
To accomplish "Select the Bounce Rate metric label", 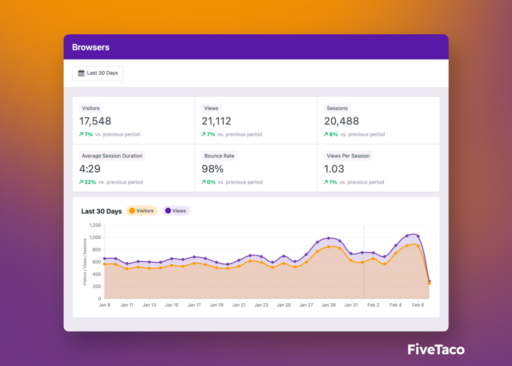I will tap(219, 156).
